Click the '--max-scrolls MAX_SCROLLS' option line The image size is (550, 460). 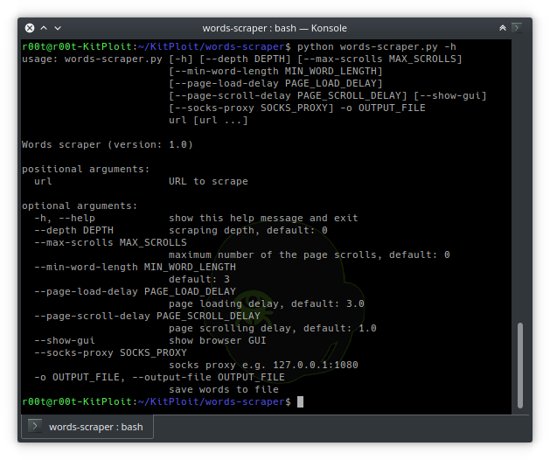click(x=110, y=242)
